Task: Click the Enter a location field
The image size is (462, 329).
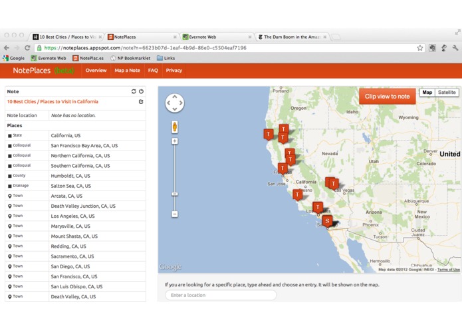Action: 221,295
